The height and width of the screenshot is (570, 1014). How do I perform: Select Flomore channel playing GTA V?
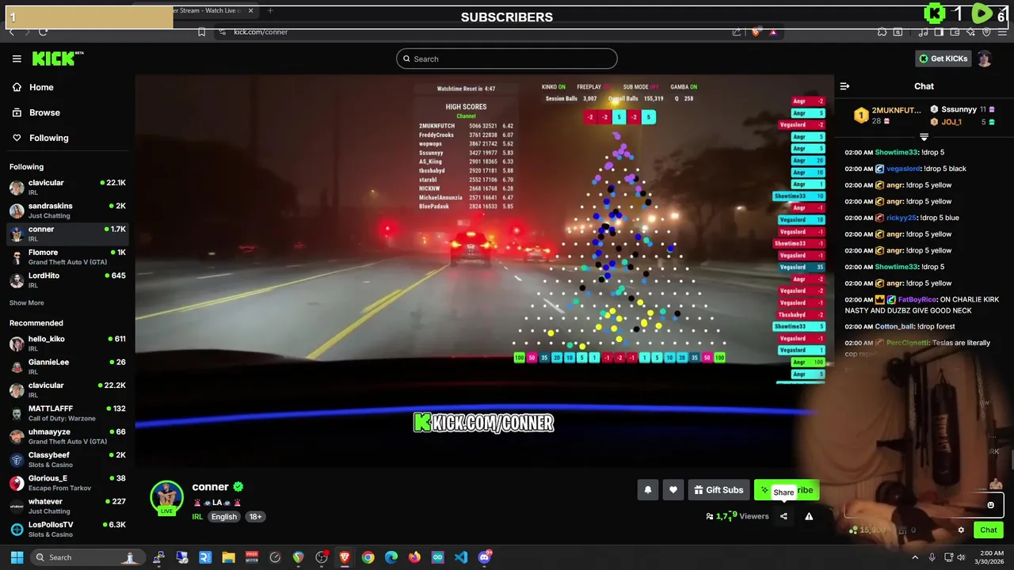coord(67,256)
